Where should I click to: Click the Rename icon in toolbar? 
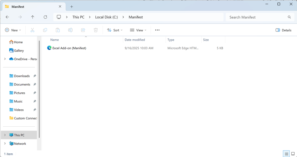click(x=70, y=30)
